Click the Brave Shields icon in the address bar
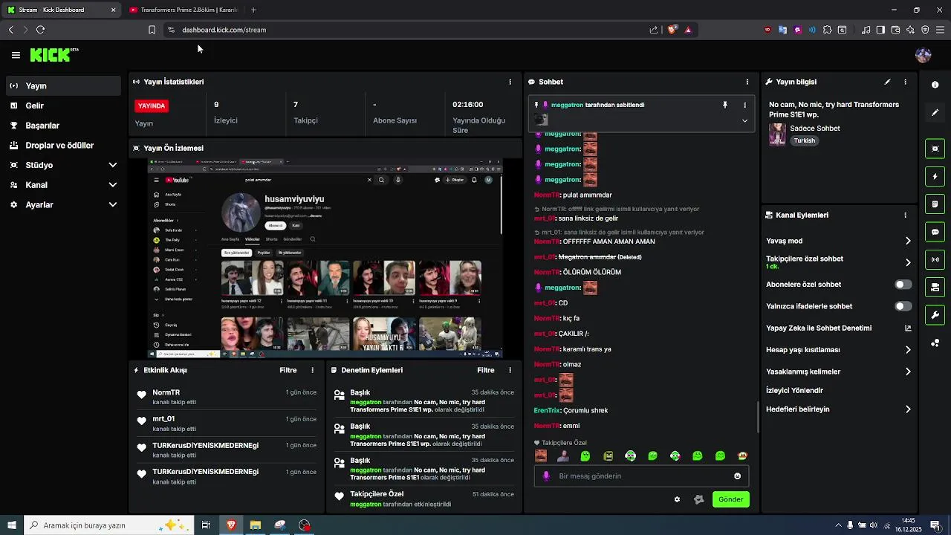This screenshot has height=535, width=951. point(672,30)
